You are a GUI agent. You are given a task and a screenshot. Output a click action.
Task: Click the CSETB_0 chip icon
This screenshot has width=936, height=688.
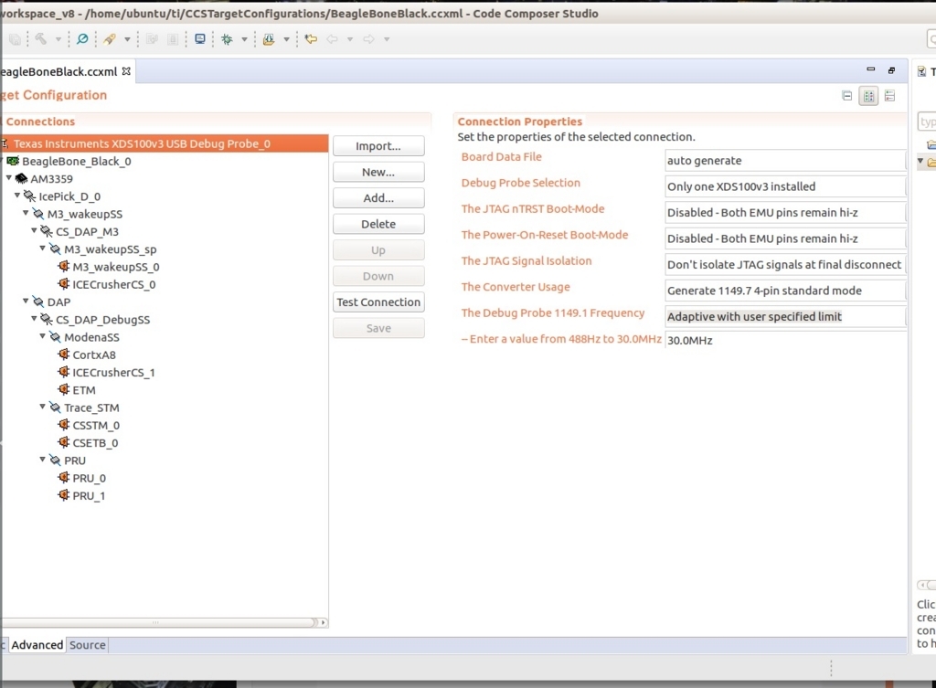coord(64,442)
